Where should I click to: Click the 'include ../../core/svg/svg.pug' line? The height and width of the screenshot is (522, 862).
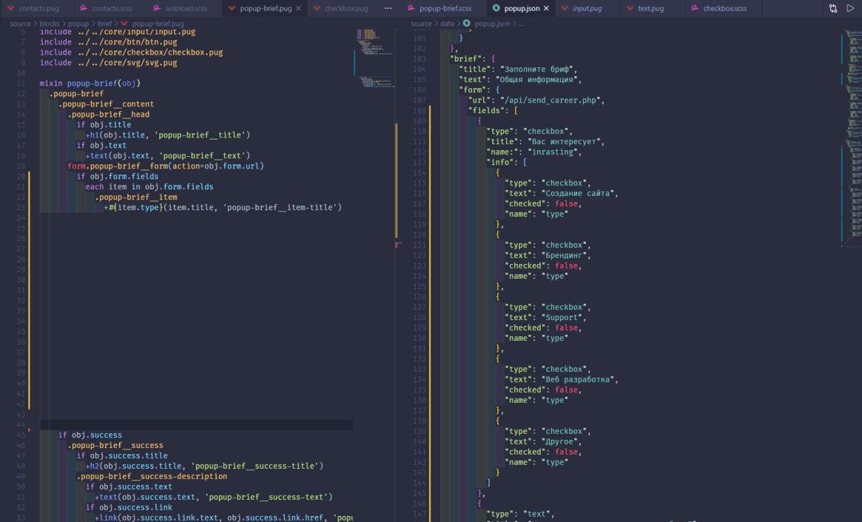point(108,63)
